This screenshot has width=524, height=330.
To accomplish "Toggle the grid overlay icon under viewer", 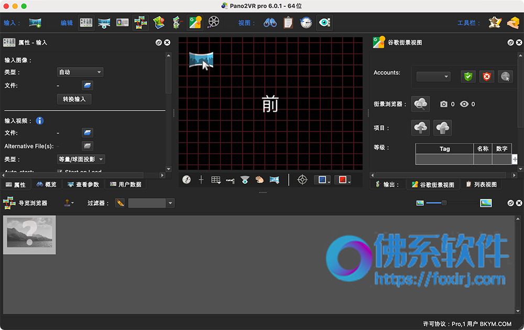I will click(x=216, y=180).
